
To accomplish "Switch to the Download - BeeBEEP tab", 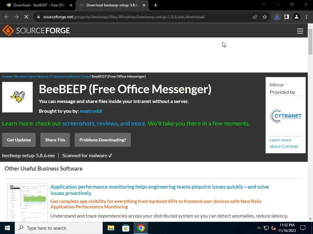I will (38, 5).
